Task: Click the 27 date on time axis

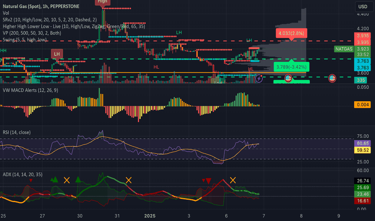Action: tap(42, 216)
